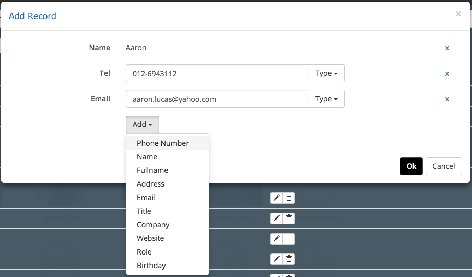Image resolution: width=472 pixels, height=277 pixels.
Task: Open the Type dropdown for Tel
Action: click(326, 73)
